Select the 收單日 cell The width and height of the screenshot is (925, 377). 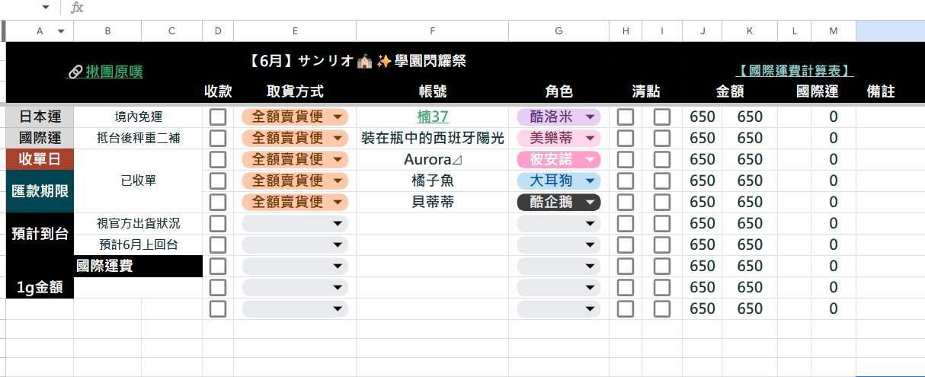click(x=40, y=159)
